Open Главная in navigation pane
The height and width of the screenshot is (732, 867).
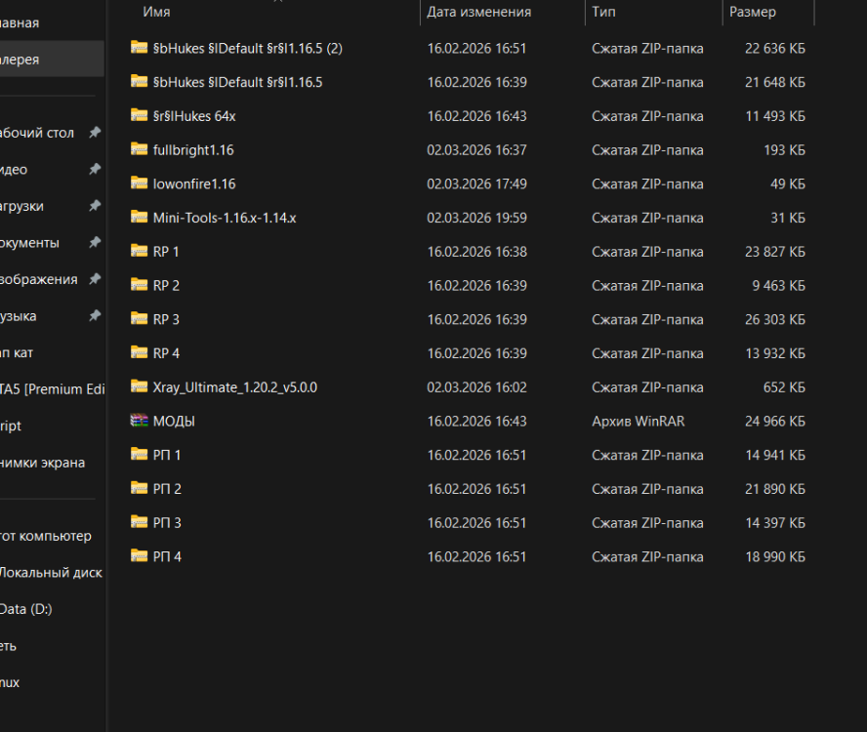[x=52, y=22]
